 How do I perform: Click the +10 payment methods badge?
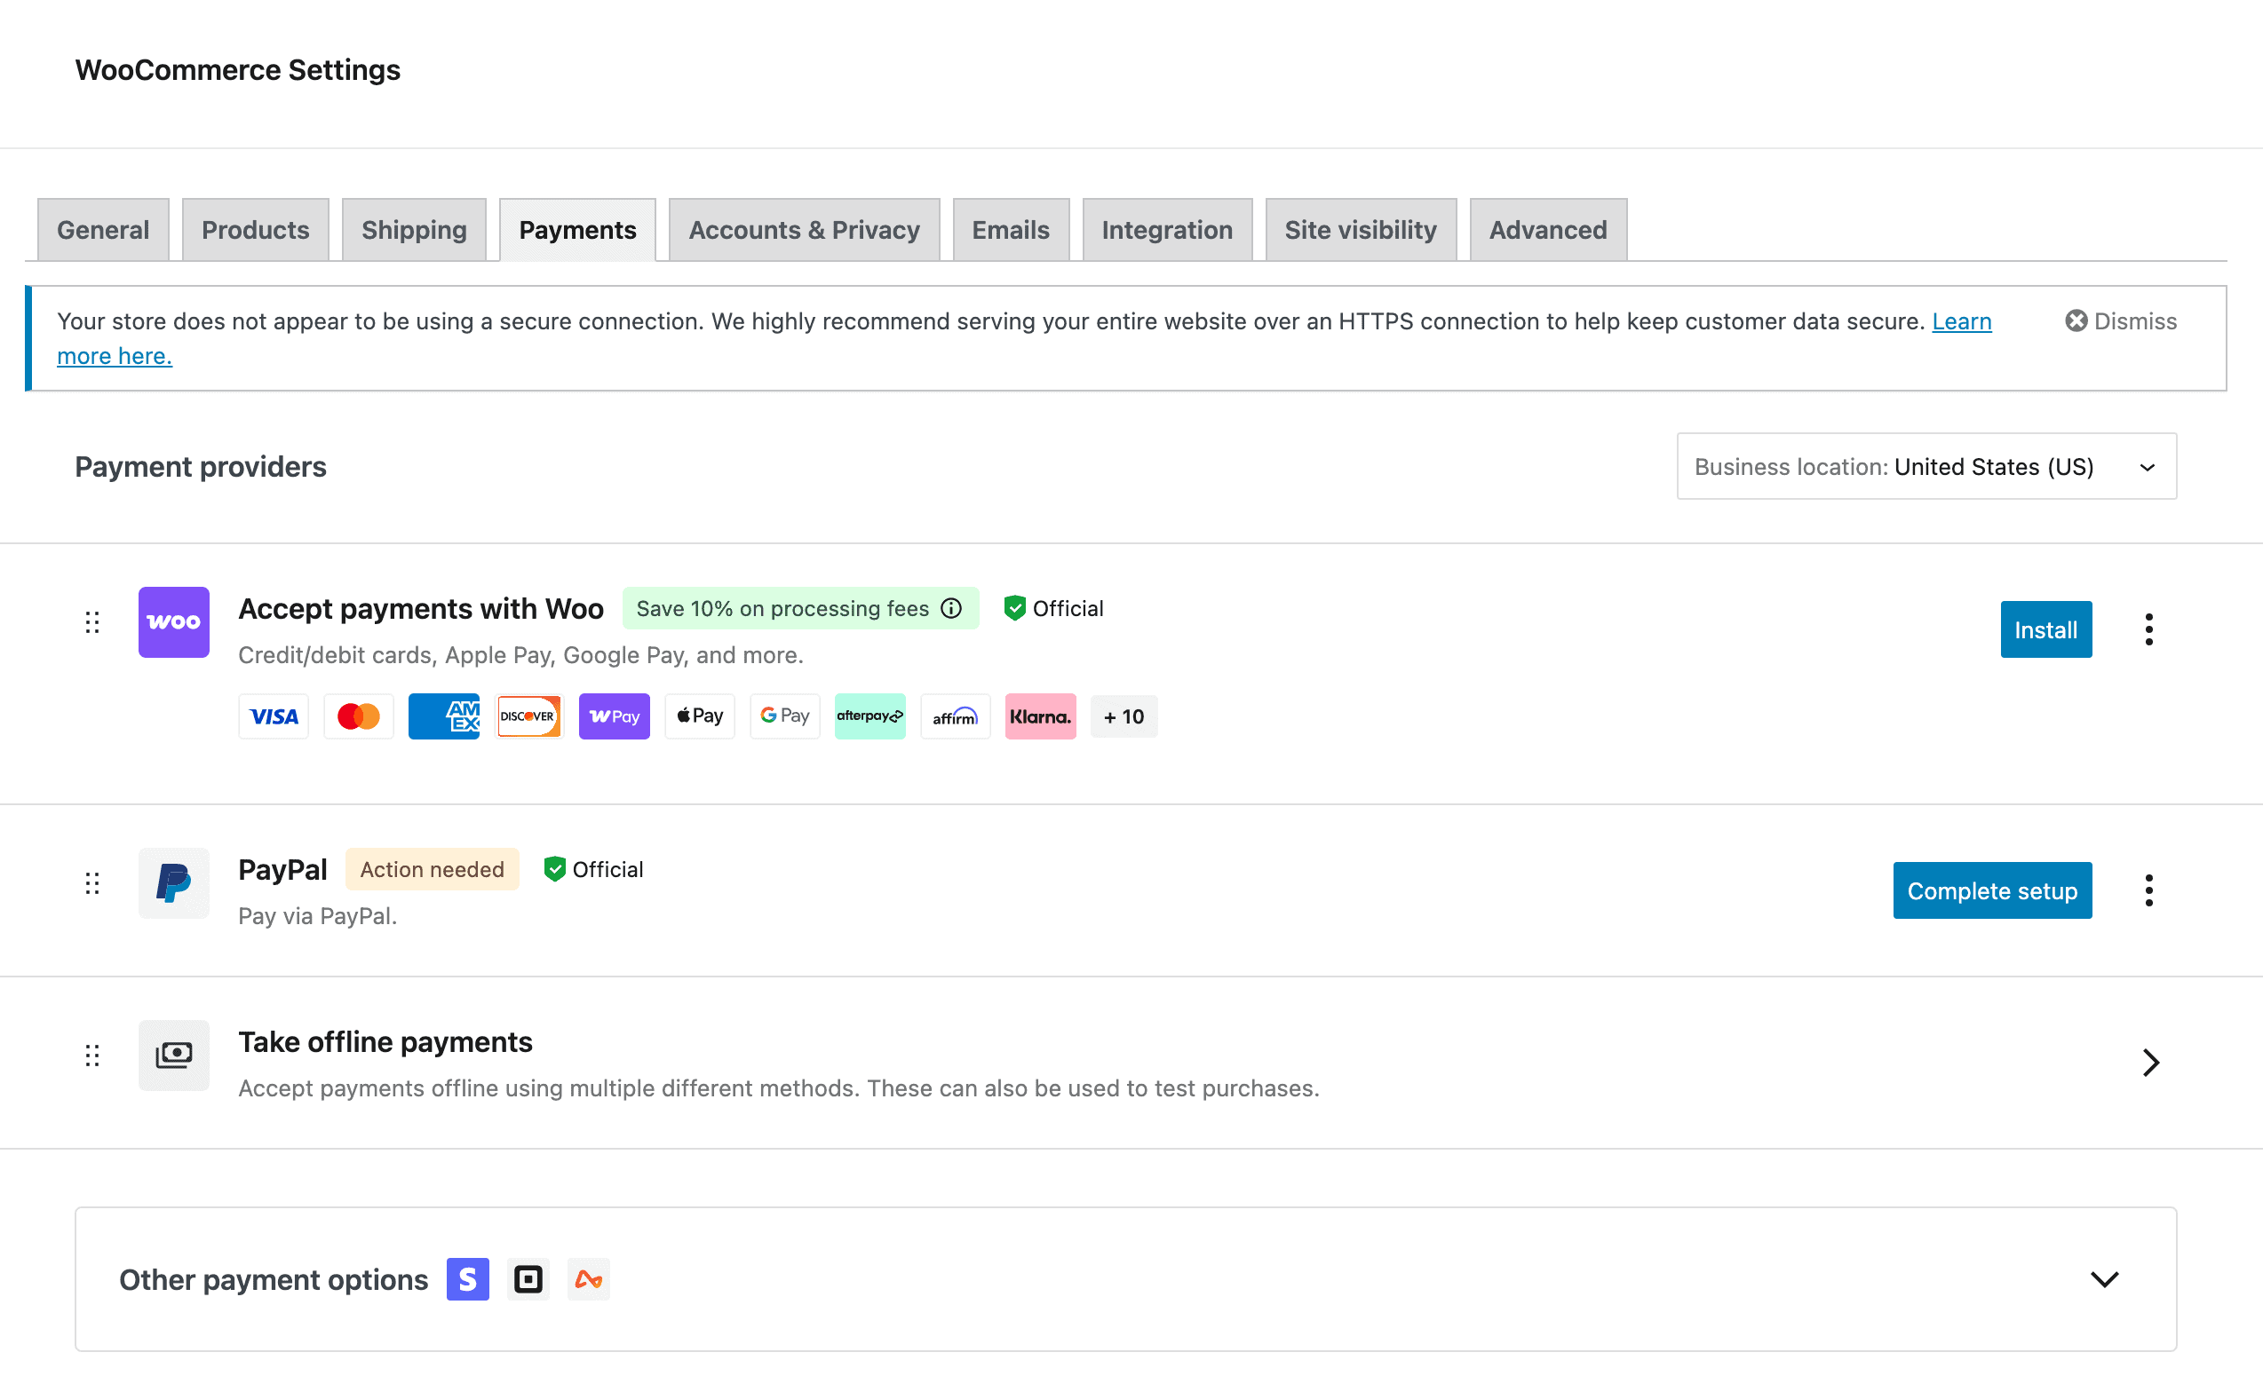click(1123, 716)
